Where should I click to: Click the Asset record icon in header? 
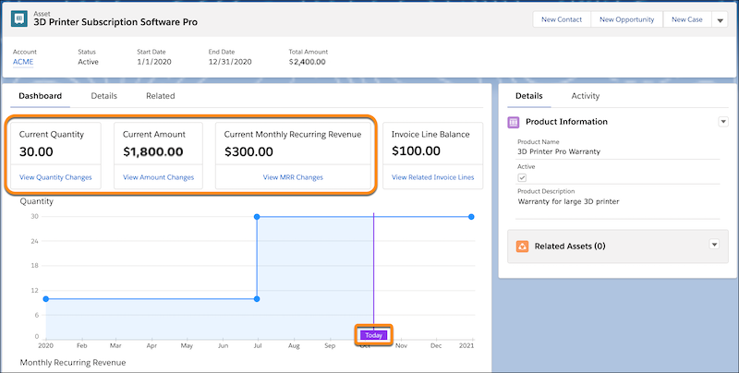(x=19, y=18)
